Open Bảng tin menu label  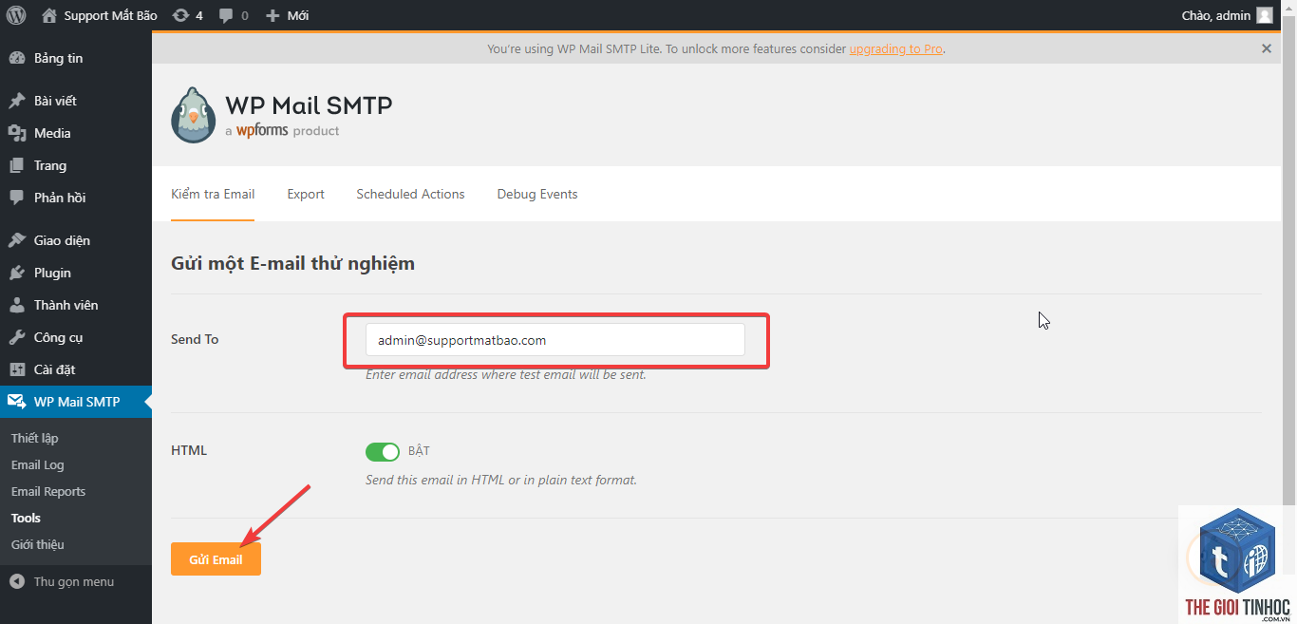(58, 58)
